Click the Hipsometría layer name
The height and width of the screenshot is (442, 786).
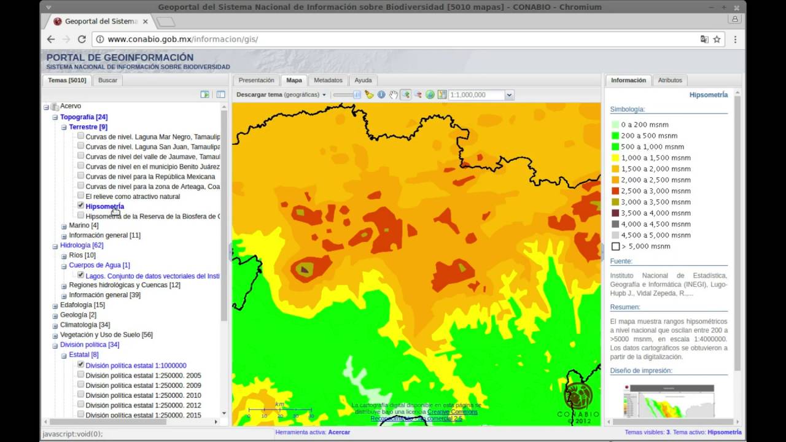[x=105, y=206]
